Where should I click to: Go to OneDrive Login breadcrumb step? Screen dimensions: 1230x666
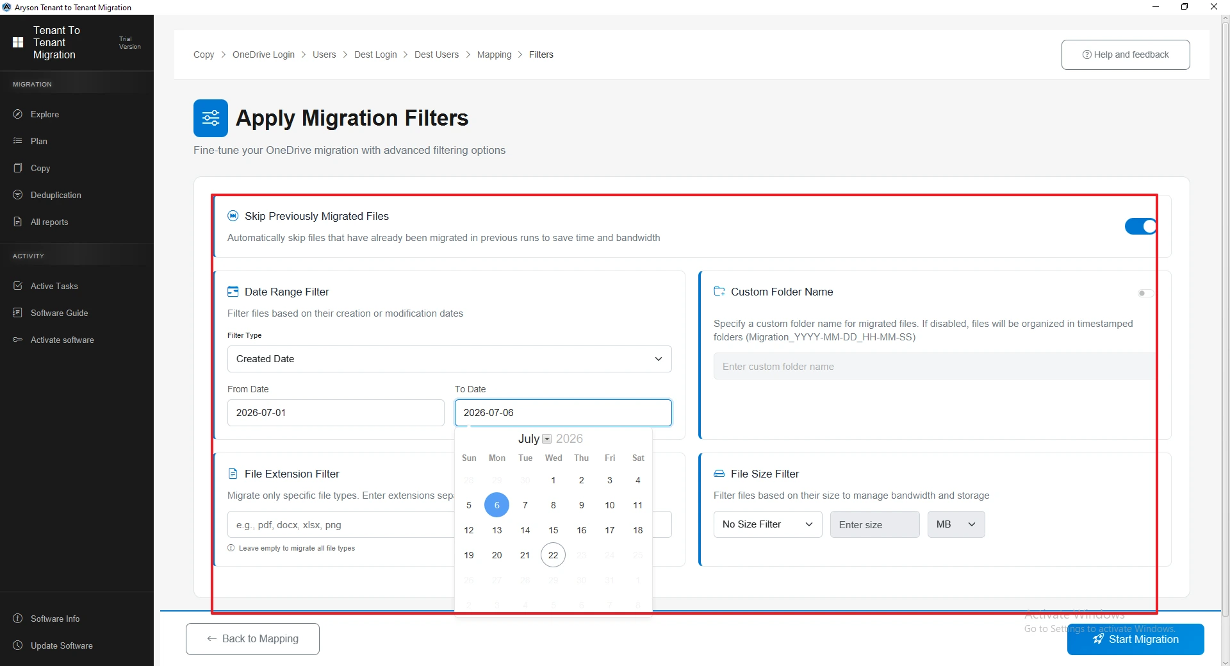(263, 54)
